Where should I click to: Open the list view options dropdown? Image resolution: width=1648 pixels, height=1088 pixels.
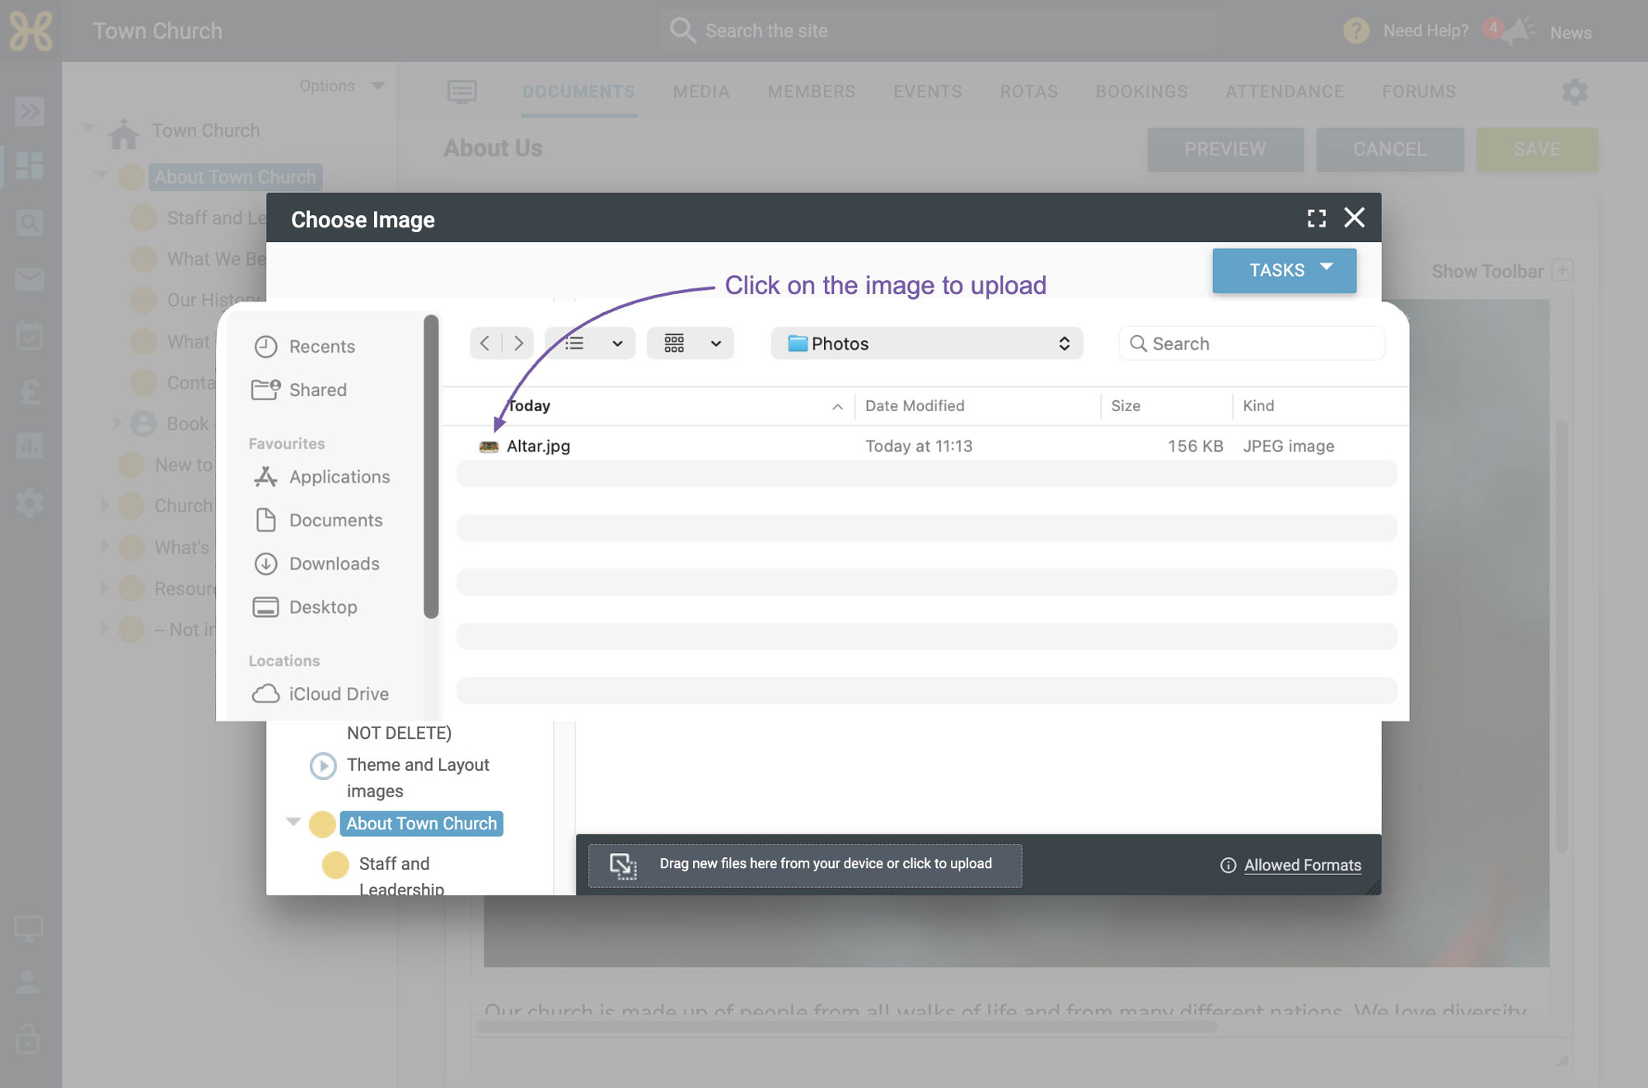click(590, 343)
